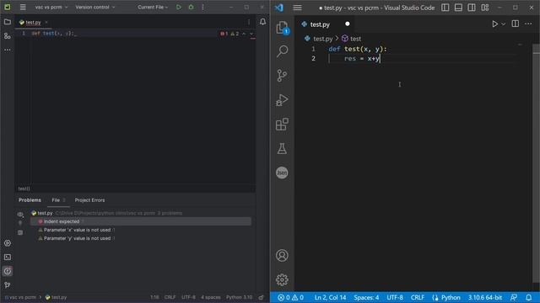Open the VS Code Extensions view
This screenshot has width=540, height=303.
[282, 125]
